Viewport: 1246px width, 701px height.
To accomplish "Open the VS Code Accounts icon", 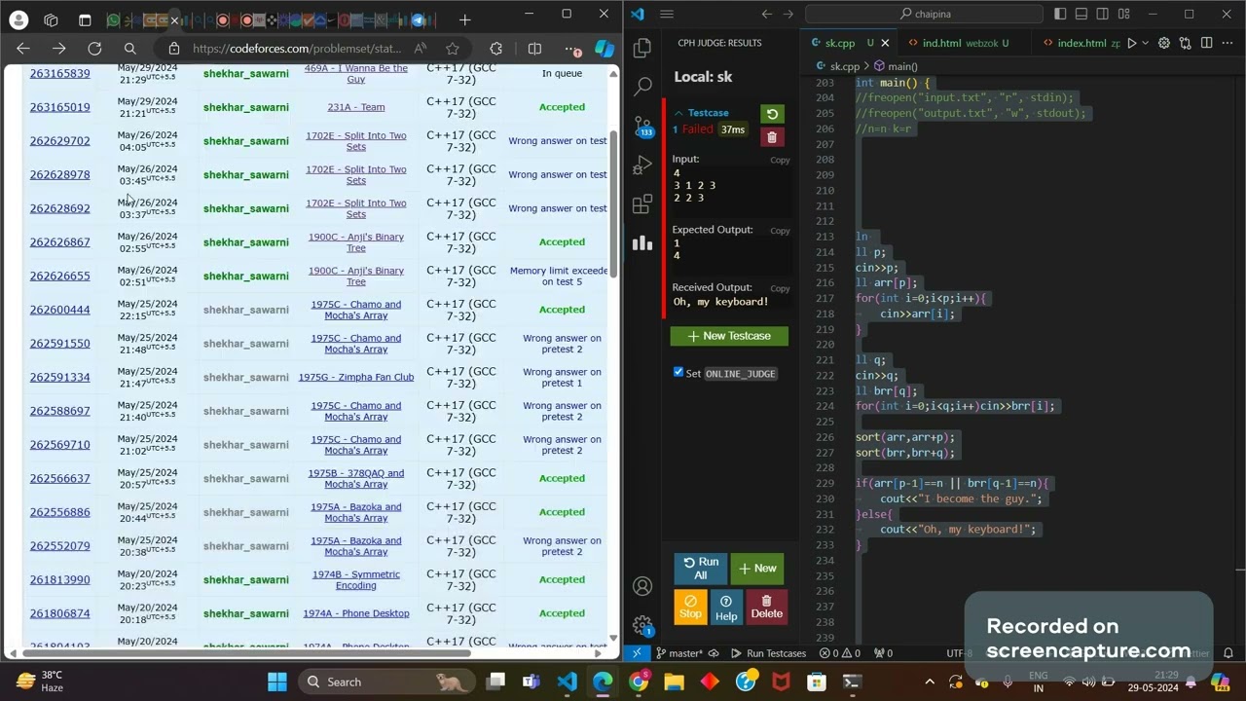I will [642, 586].
